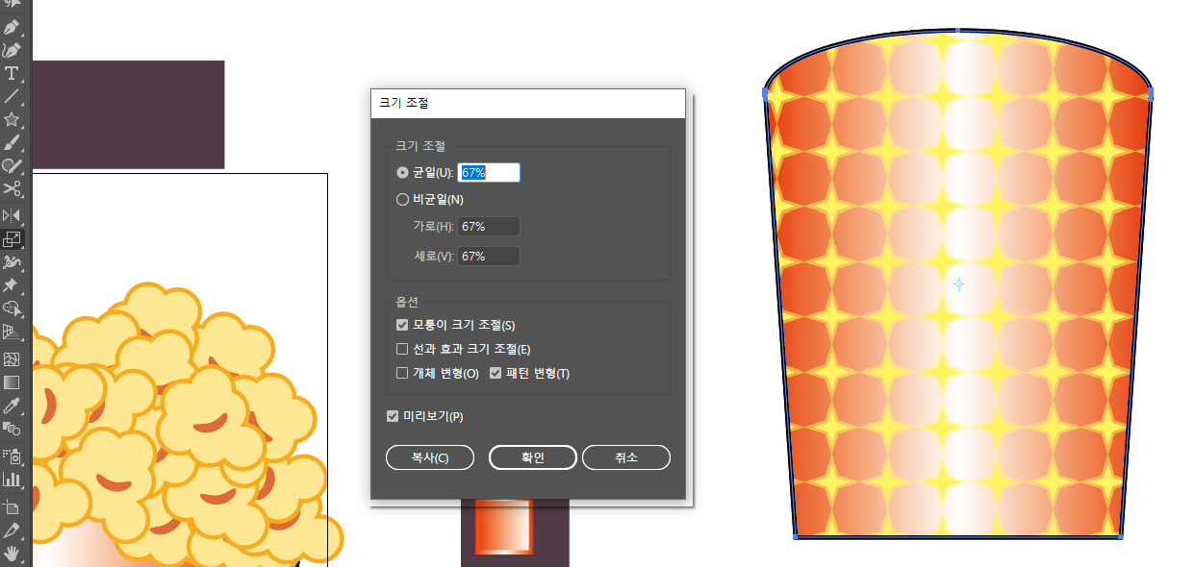Viewport: 1195px width, 567px height.
Task: Toggle 미리보기(P) preview checkbox
Action: (393, 416)
